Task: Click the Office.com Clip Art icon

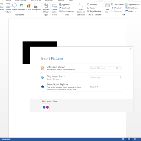Action: (42, 68)
